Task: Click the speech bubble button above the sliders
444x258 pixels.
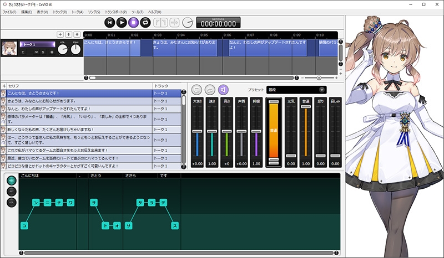Action: (196, 90)
